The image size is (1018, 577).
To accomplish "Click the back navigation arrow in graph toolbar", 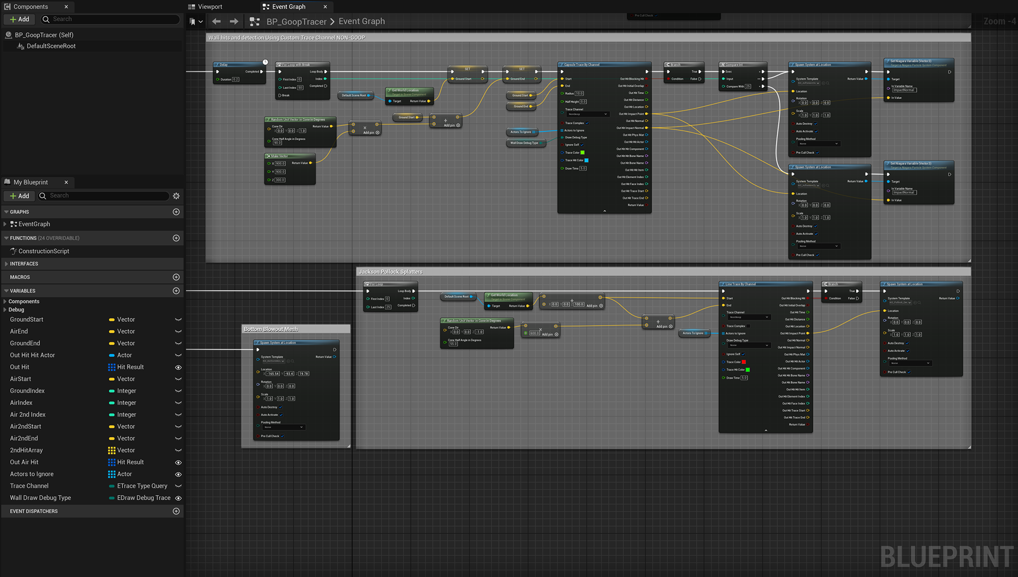I will point(216,21).
